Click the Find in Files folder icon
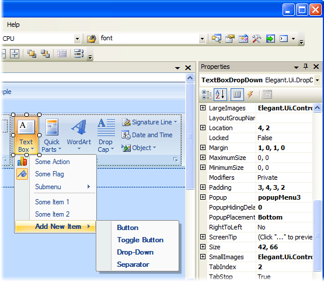The height and width of the screenshot is (282, 324). [x=91, y=39]
